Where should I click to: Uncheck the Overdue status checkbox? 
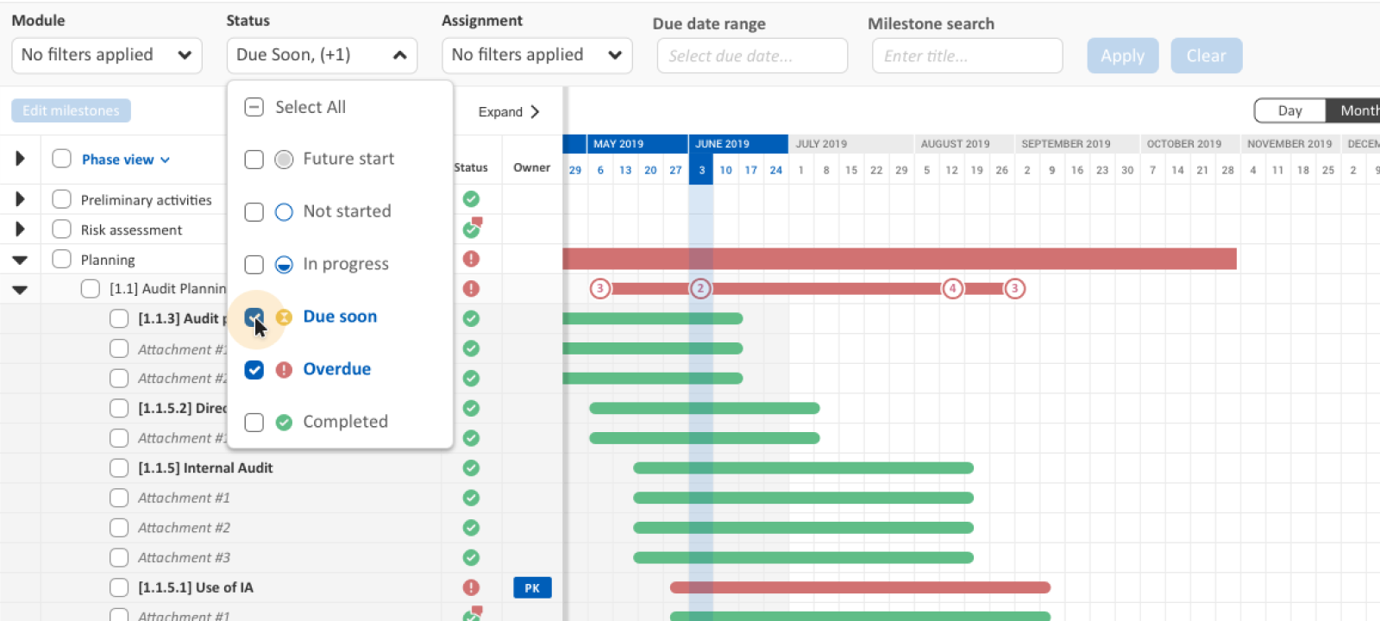click(x=254, y=369)
